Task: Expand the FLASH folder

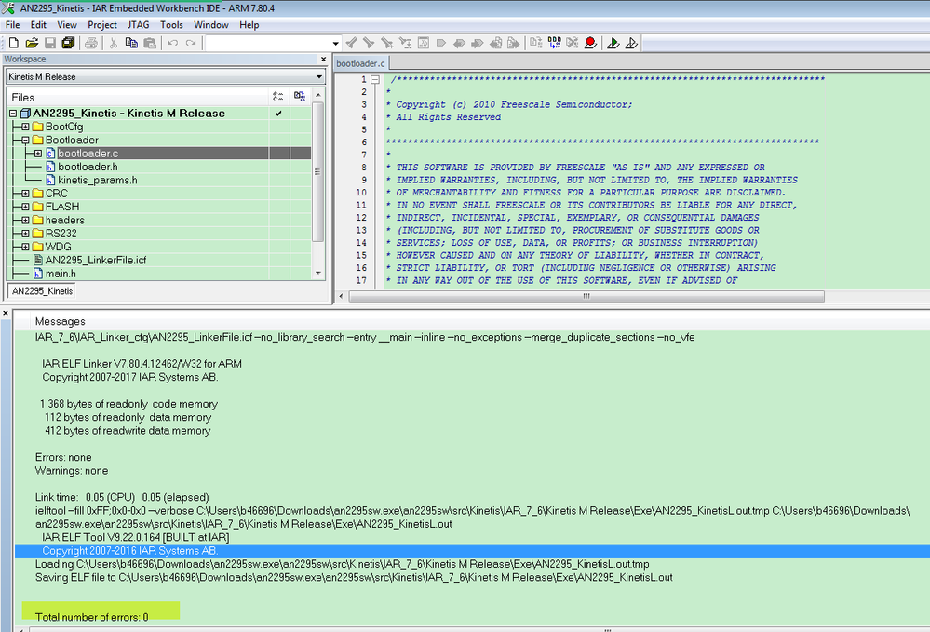Action: click(x=25, y=207)
